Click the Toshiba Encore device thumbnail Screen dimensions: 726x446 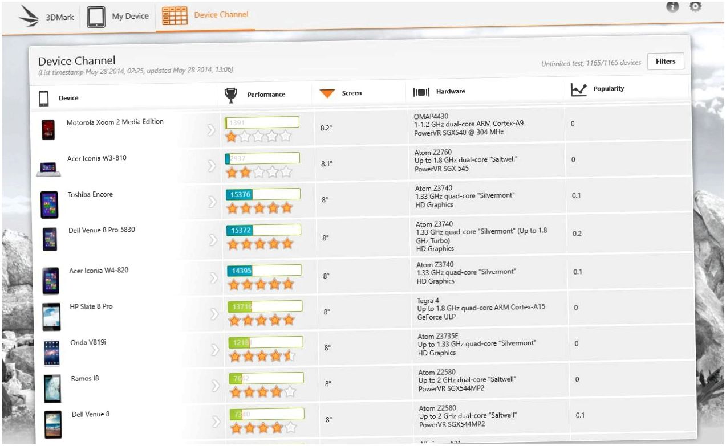[x=49, y=205]
